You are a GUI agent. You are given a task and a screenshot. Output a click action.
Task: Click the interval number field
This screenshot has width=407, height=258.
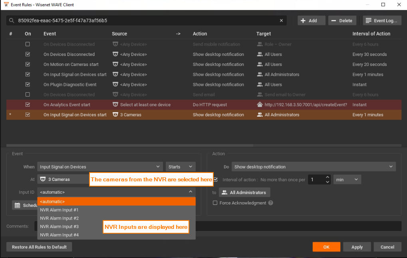pyautogui.click(x=316, y=180)
